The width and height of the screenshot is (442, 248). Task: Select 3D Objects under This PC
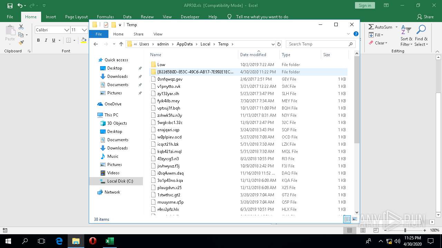click(x=117, y=123)
